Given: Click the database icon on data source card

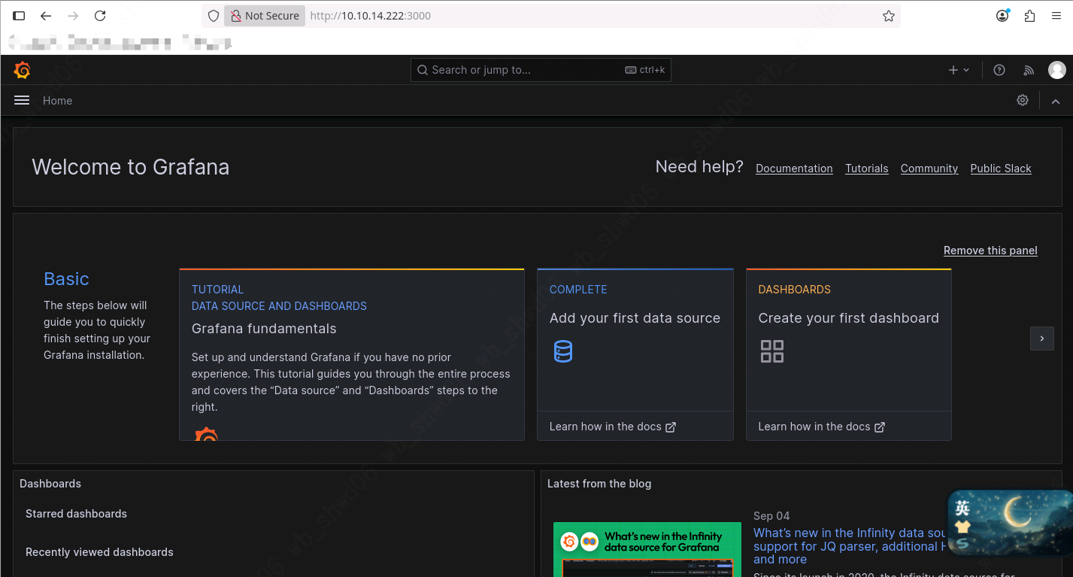Looking at the screenshot, I should [x=563, y=351].
